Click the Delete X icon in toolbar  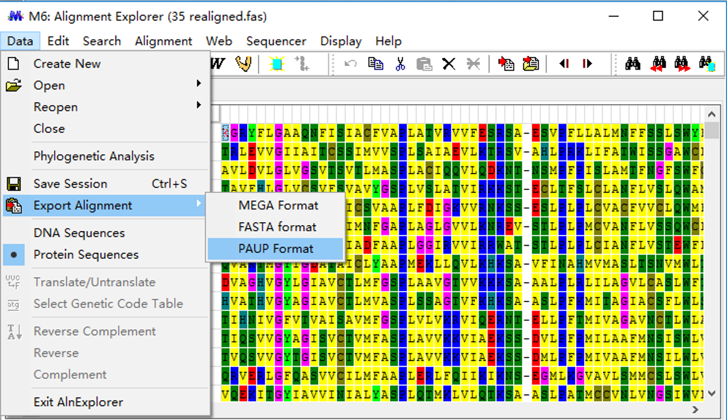448,64
